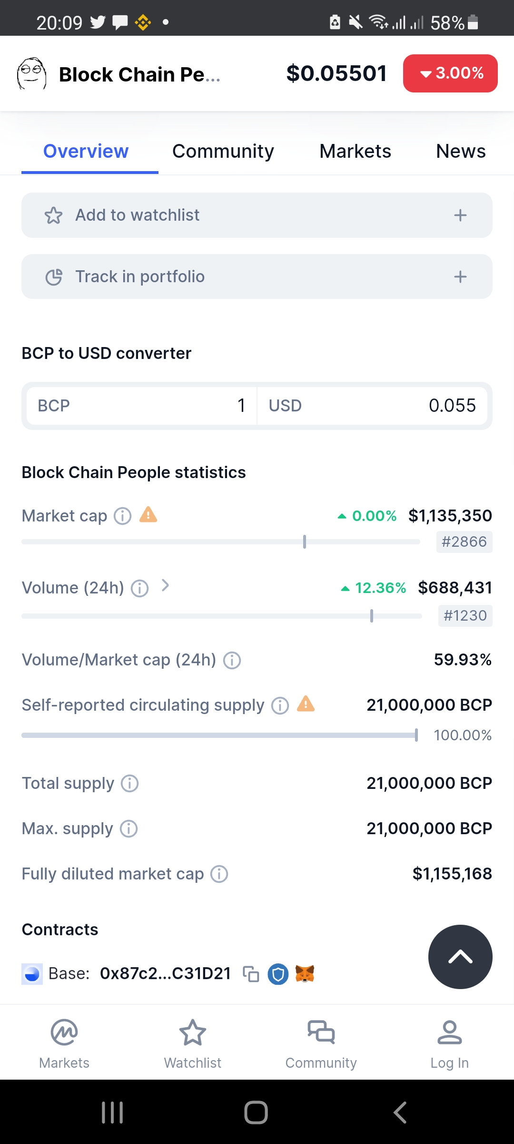The height and width of the screenshot is (1144, 514).
Task: Tap the Market cap rank slider
Action: coord(221,541)
